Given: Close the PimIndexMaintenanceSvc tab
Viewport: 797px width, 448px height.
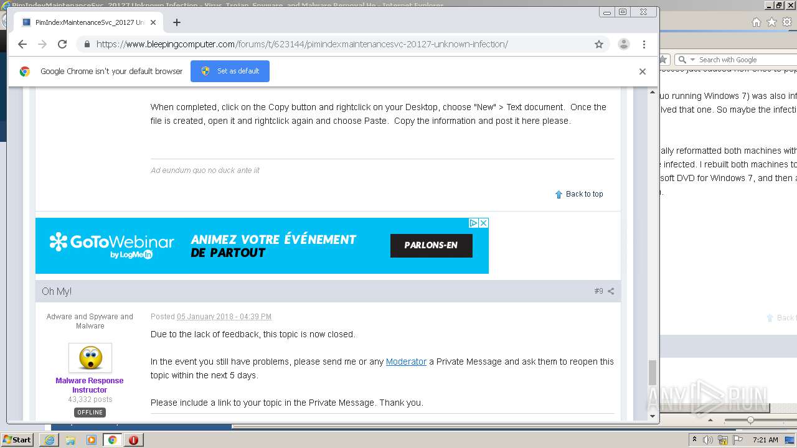Looking at the screenshot, I should (x=153, y=22).
